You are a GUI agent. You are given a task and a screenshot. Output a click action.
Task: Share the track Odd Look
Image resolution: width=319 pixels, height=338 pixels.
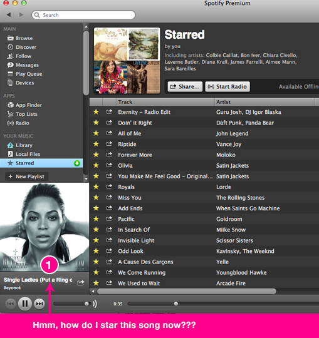point(109,251)
